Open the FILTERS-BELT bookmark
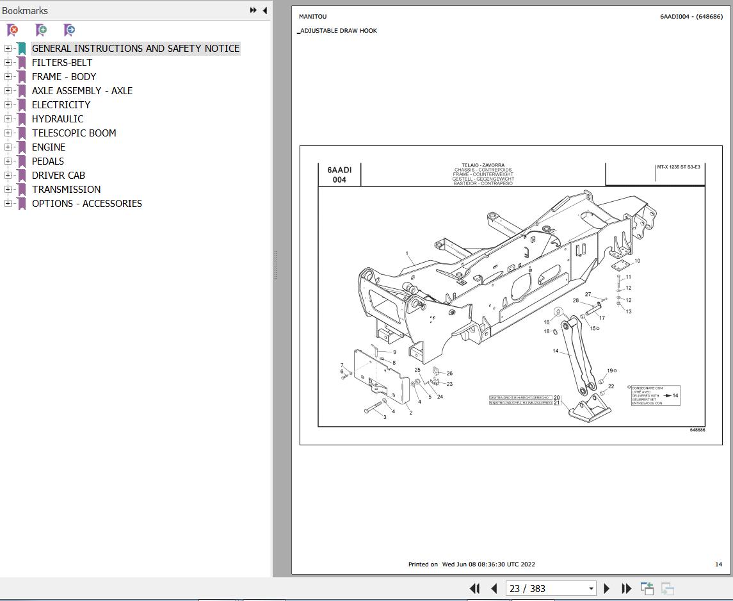Screen dimensions: 733x601 pos(62,63)
